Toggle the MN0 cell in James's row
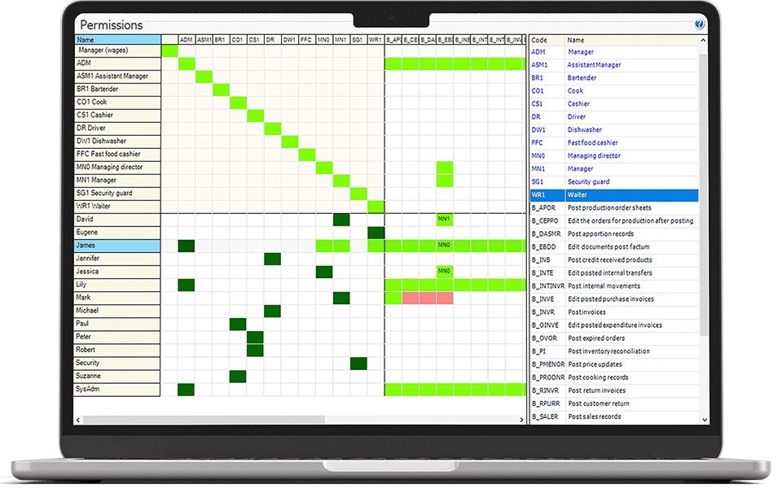The width and height of the screenshot is (782, 488). click(443, 245)
